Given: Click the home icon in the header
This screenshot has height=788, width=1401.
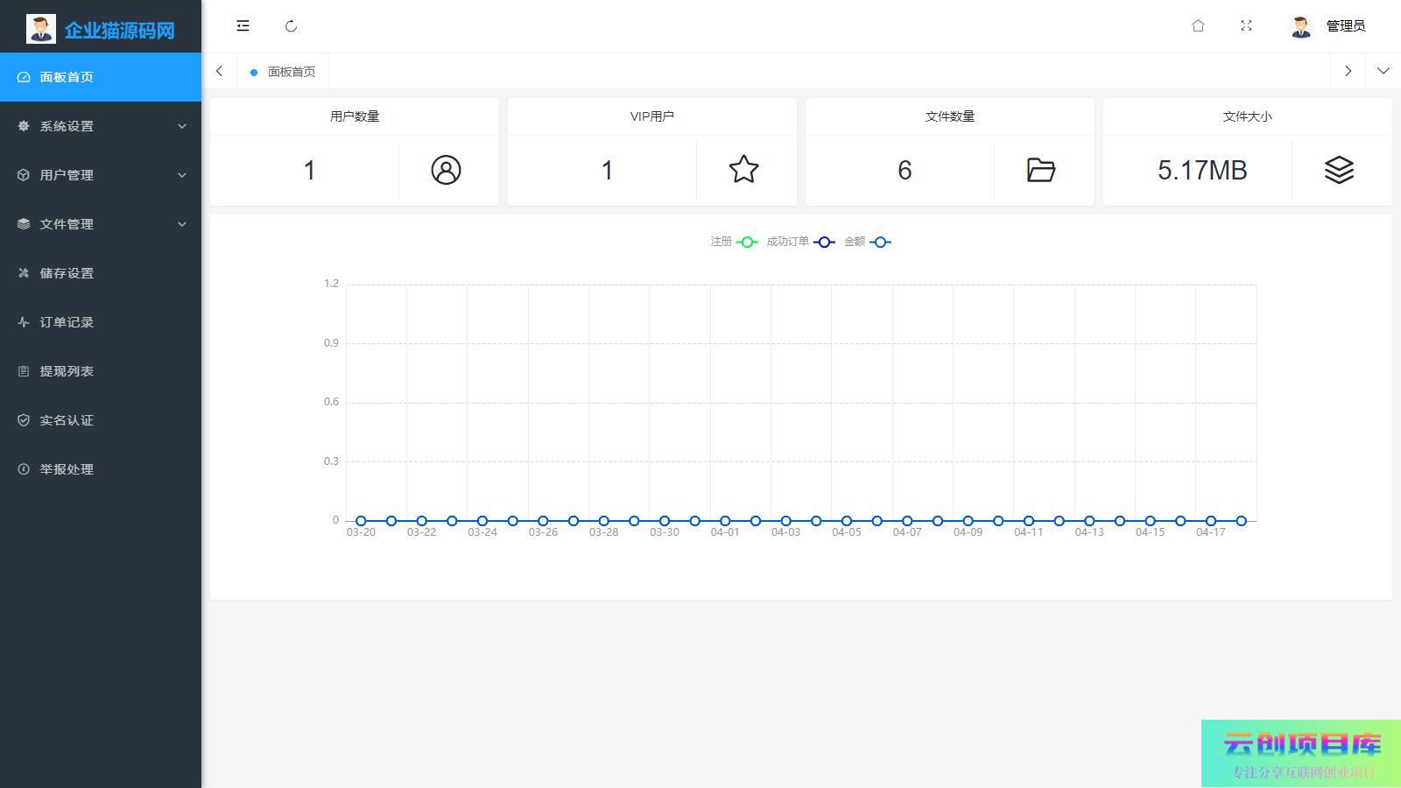Looking at the screenshot, I should [1198, 26].
